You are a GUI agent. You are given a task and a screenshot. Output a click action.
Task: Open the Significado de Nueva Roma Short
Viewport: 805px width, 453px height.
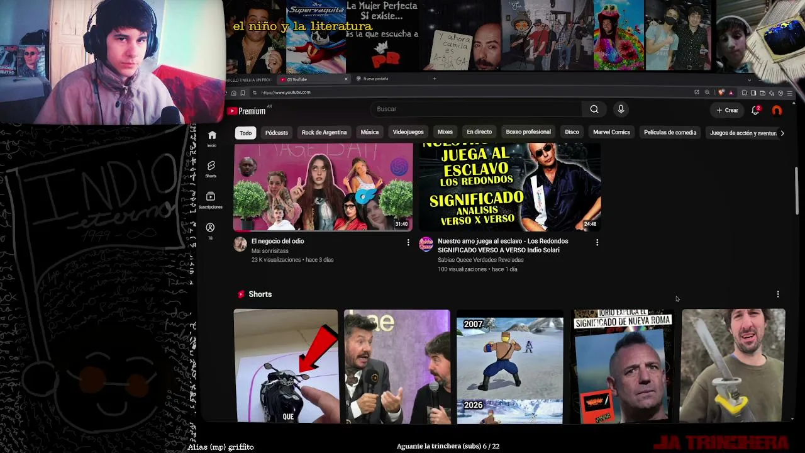621,366
